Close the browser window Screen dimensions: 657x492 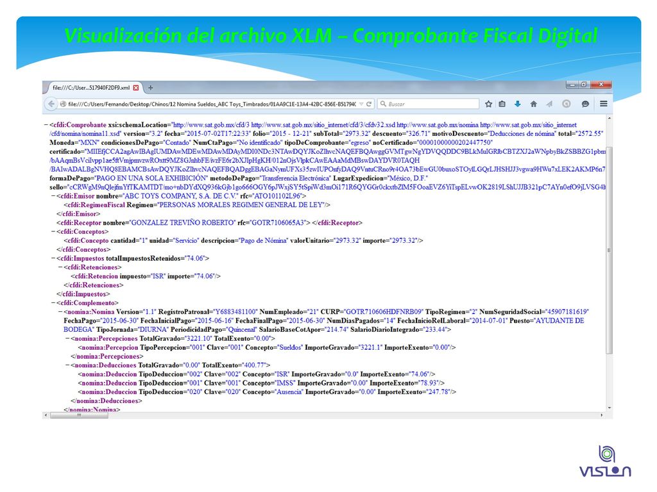click(601, 85)
